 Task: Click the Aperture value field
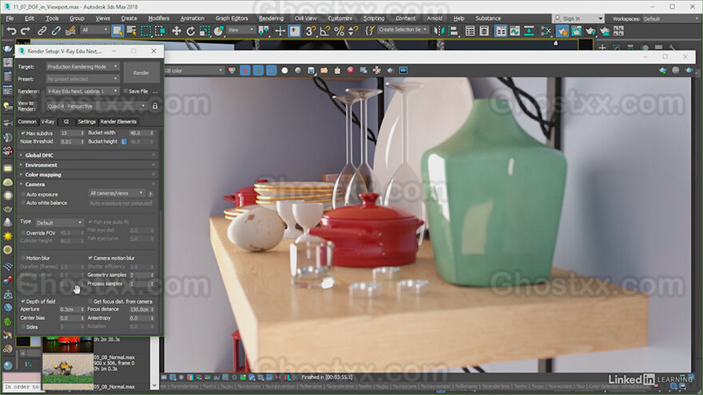[x=70, y=310]
